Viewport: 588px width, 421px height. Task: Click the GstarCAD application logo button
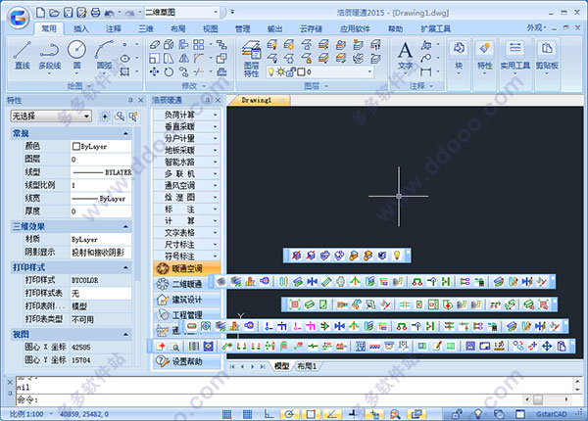click(20, 18)
